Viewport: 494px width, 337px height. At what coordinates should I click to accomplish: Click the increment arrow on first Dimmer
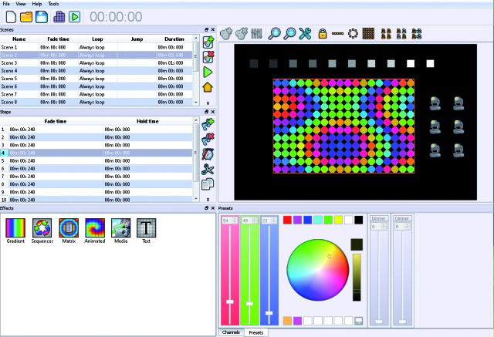384,224
